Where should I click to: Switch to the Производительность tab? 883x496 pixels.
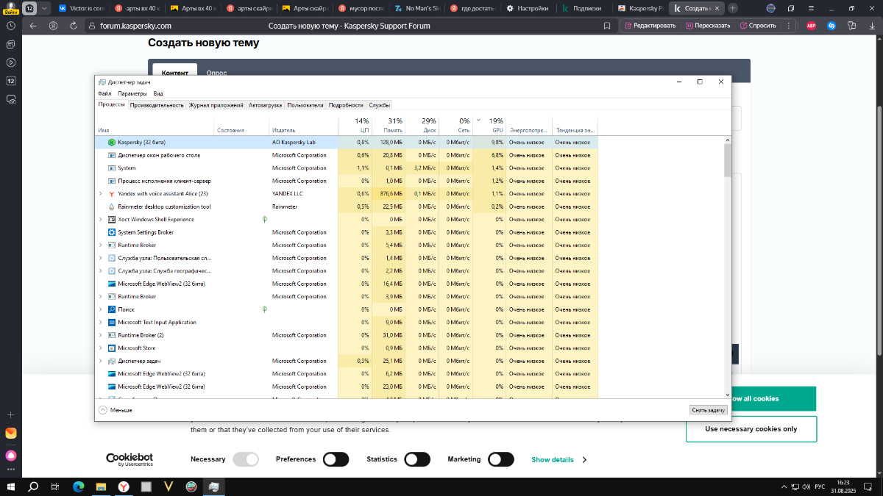(157, 105)
